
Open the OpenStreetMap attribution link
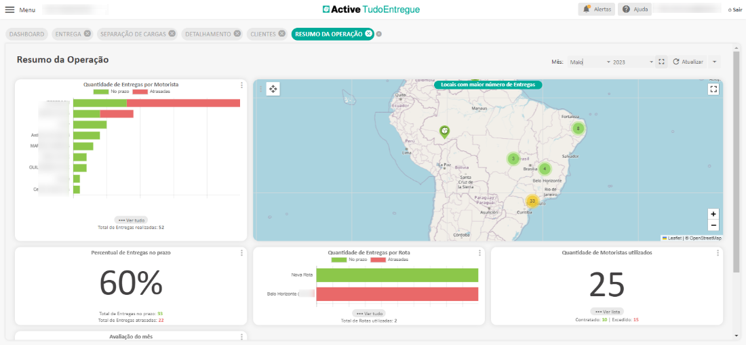pyautogui.click(x=705, y=238)
